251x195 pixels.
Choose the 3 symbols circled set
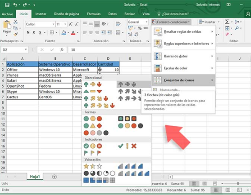pos(93,146)
